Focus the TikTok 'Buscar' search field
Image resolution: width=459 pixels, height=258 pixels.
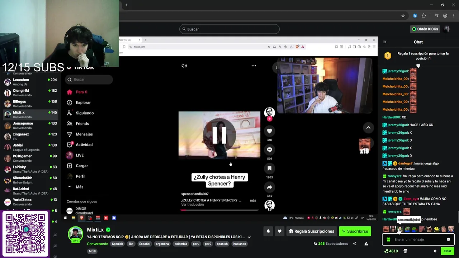coord(89,80)
